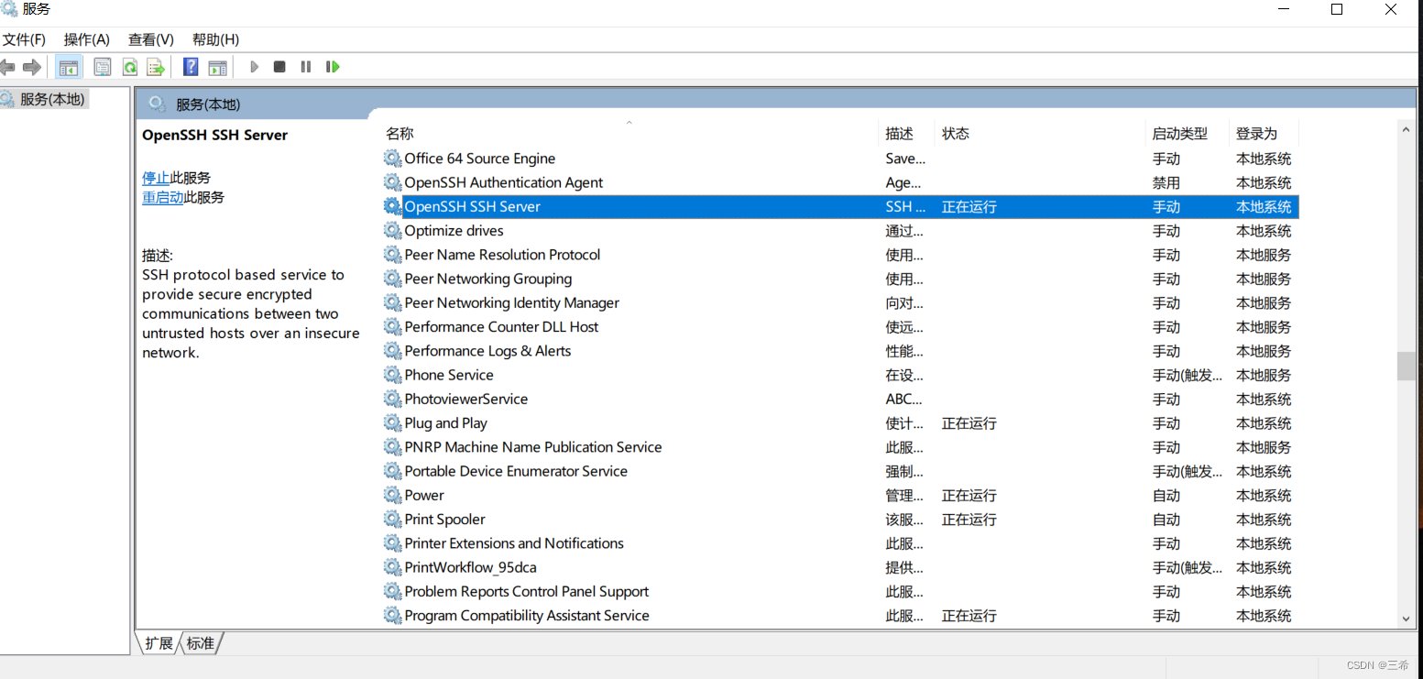The width and height of the screenshot is (1423, 679).
Task: Restart the service using the restart icon
Action: coord(333,66)
